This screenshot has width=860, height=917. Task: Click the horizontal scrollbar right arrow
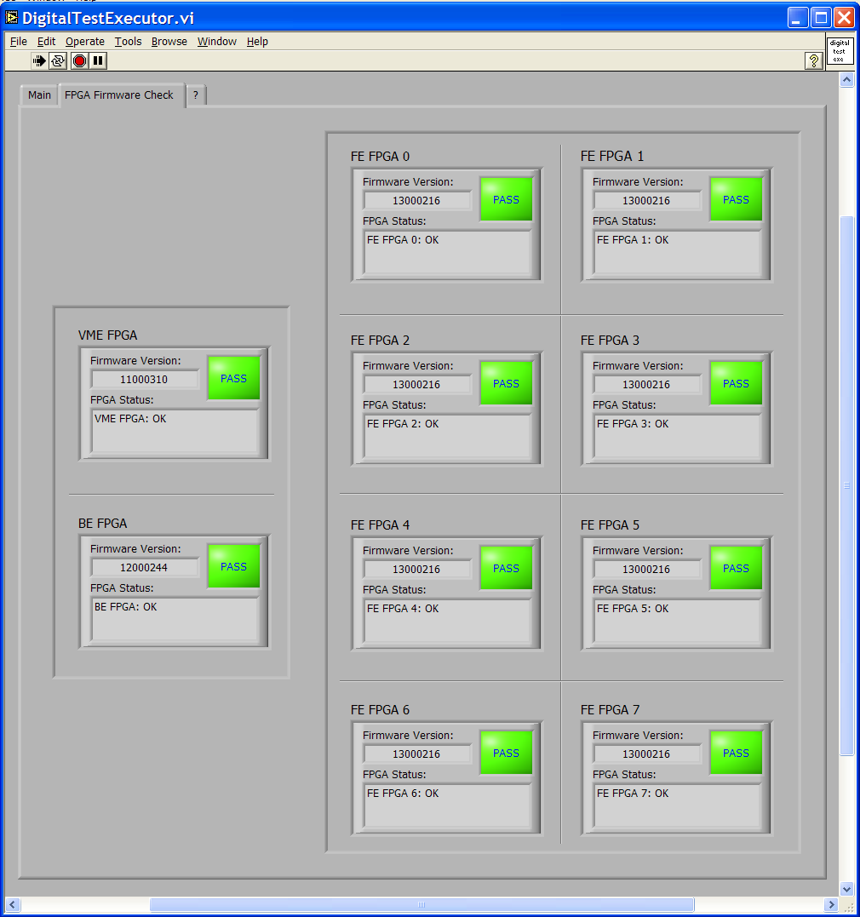click(831, 904)
